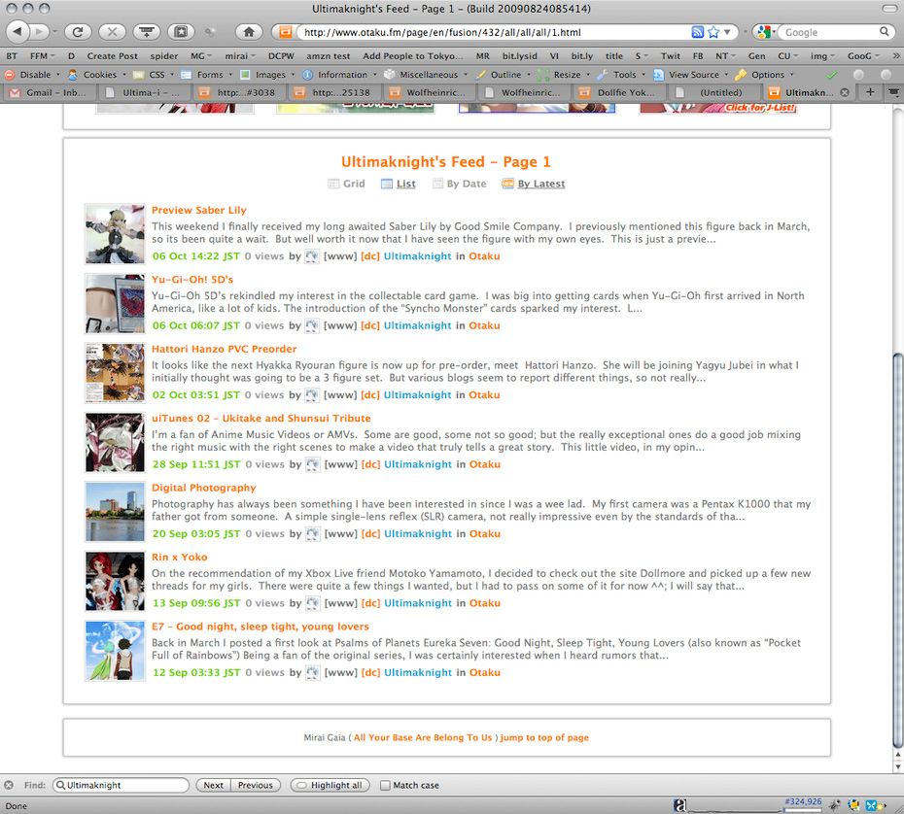Open the Preview Saber Lily post
Viewport: 904px width, 814px height.
198,210
